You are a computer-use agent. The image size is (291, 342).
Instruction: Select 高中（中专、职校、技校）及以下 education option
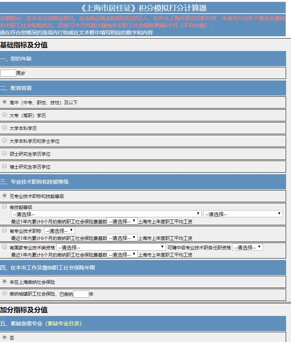pyautogui.click(x=5, y=102)
